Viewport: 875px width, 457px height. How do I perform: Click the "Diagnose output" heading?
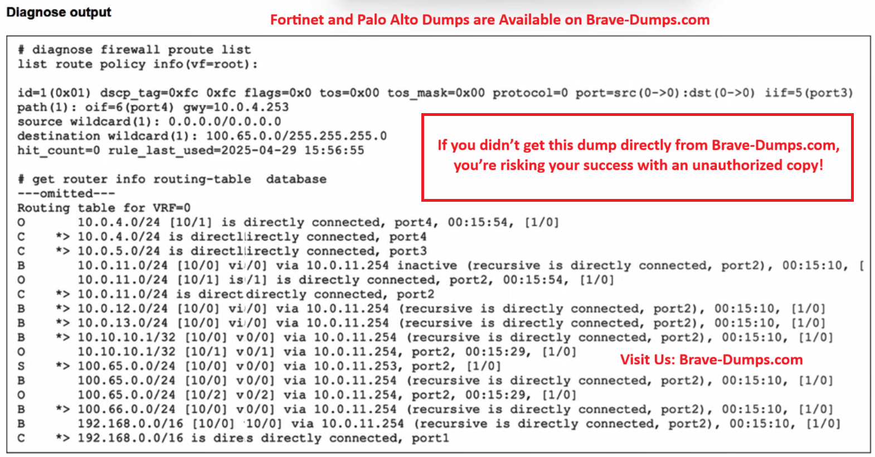pyautogui.click(x=59, y=12)
